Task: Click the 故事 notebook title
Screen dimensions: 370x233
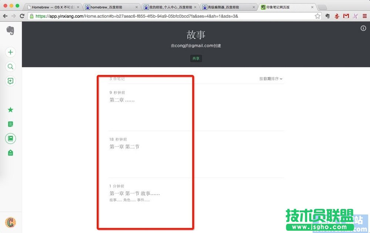Action: [x=196, y=35]
